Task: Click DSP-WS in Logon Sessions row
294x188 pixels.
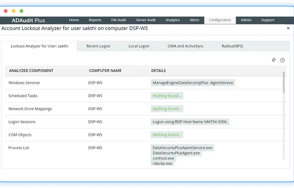Action: tap(95, 122)
